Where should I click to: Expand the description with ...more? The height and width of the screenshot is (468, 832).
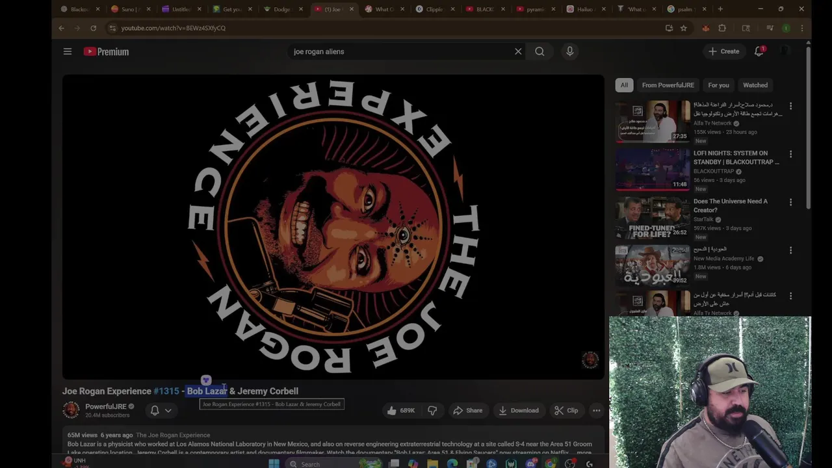[x=583, y=452]
